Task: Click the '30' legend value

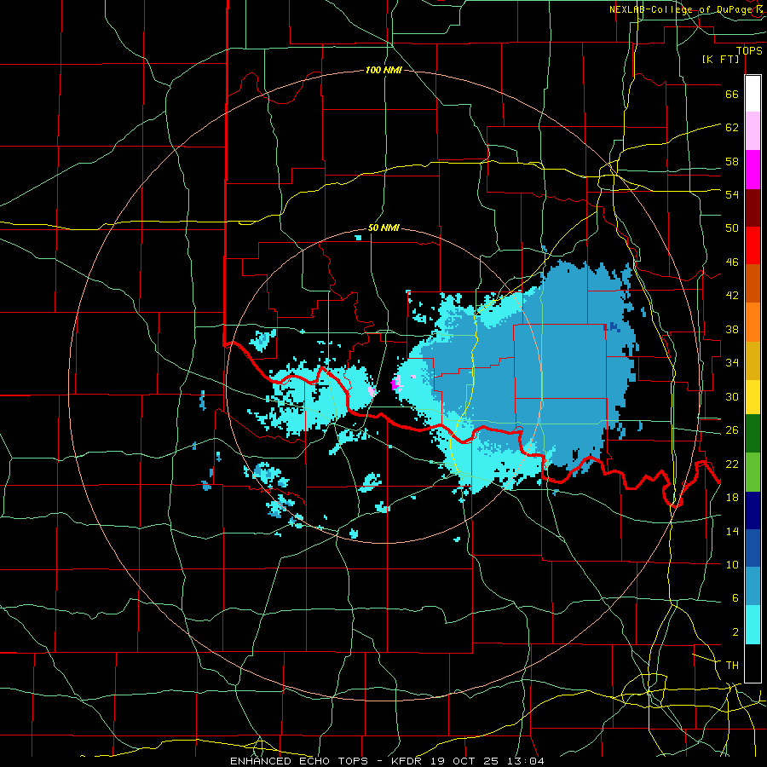Action: [732, 396]
